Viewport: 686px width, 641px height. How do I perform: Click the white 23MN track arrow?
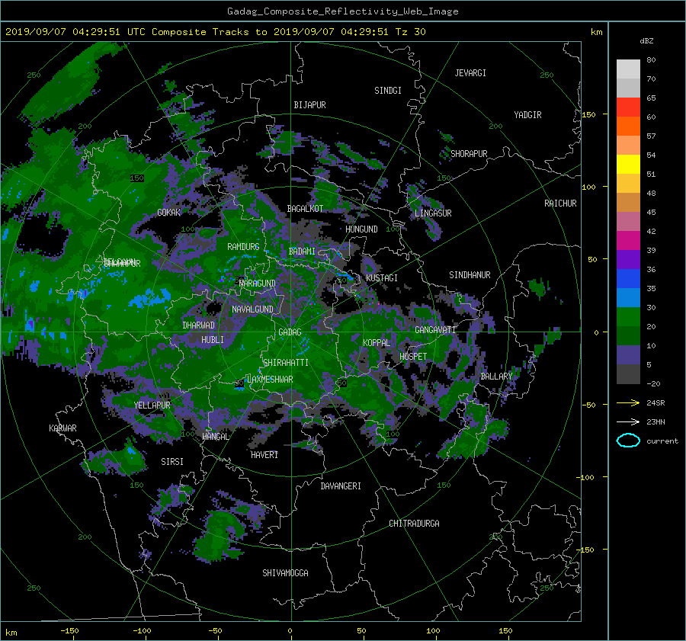(x=628, y=421)
